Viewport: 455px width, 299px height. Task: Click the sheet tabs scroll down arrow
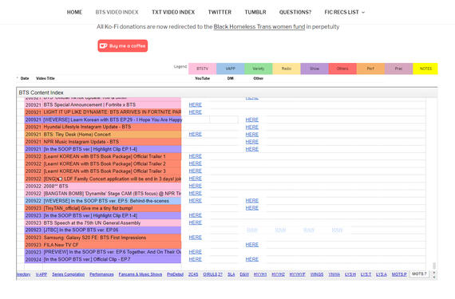click(434, 277)
